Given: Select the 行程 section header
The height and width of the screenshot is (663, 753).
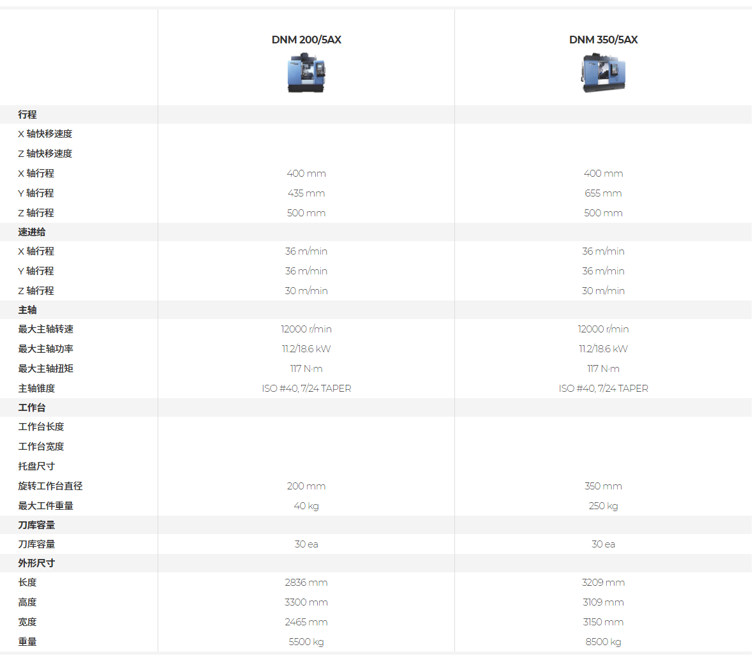Looking at the screenshot, I should click(27, 115).
